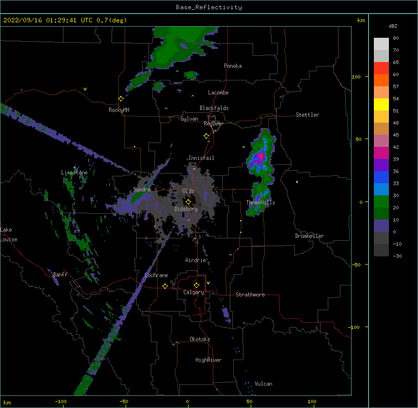Viewport: 418px width, 408px height.
Task: Click the 80 value at legend top
Action: click(396, 38)
